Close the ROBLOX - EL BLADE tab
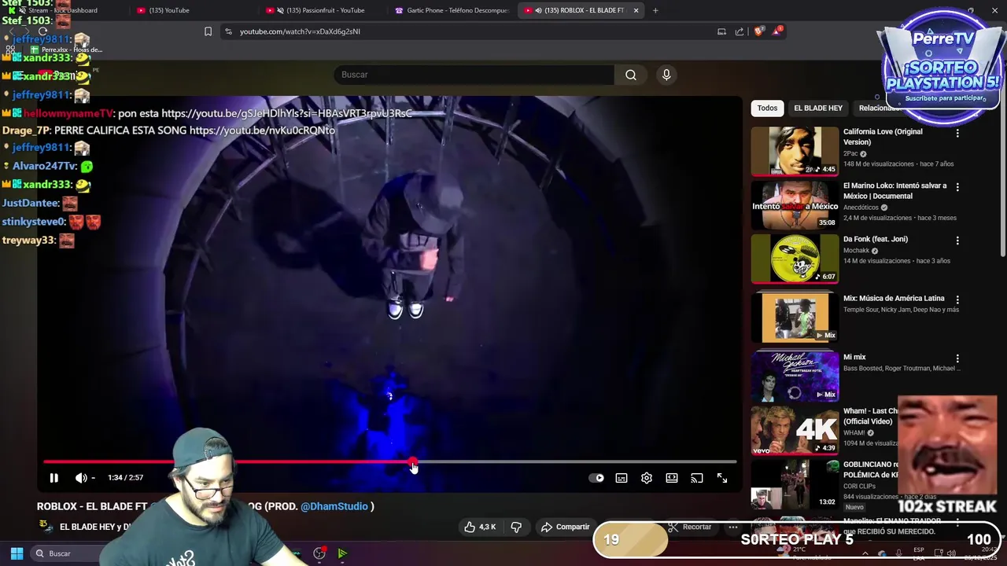Image resolution: width=1007 pixels, height=566 pixels. pyautogui.click(x=636, y=10)
